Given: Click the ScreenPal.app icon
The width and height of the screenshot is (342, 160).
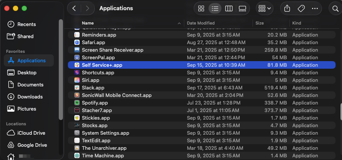Looking at the screenshot, I should point(77,57).
